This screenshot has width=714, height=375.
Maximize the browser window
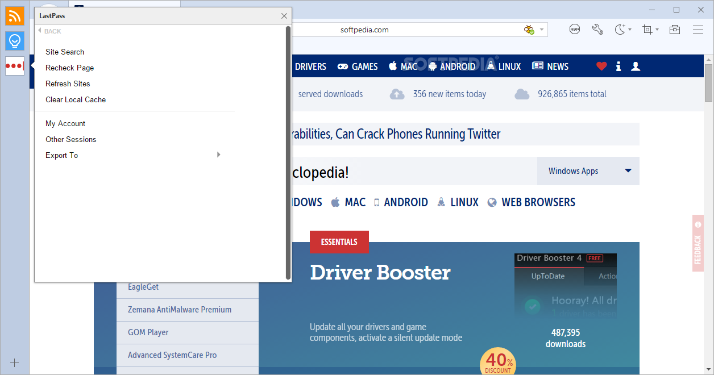[x=676, y=10]
